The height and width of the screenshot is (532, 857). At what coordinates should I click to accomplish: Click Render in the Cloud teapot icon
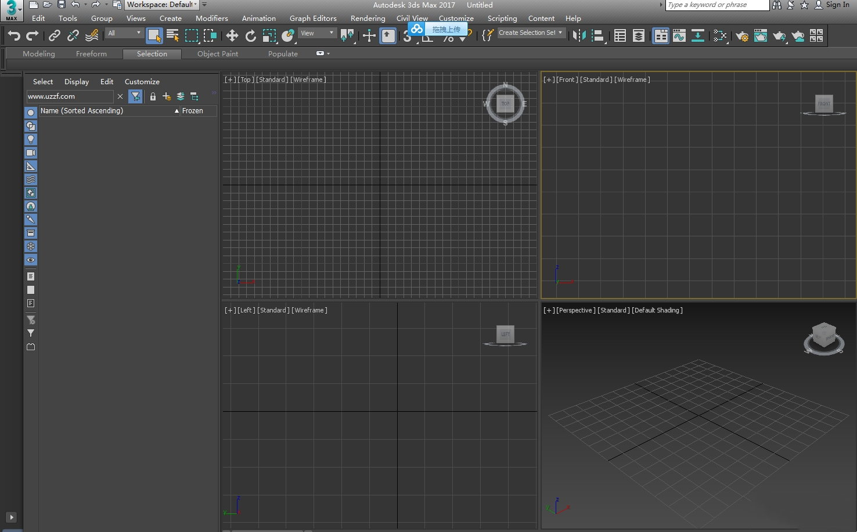click(x=798, y=36)
